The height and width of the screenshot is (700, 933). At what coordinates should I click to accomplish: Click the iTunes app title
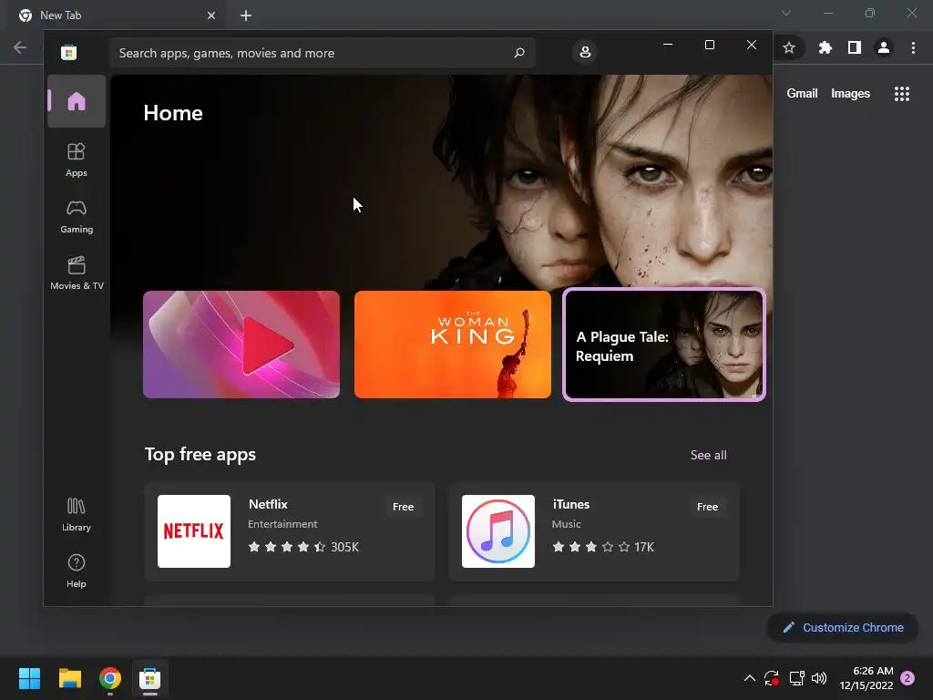tap(570, 504)
